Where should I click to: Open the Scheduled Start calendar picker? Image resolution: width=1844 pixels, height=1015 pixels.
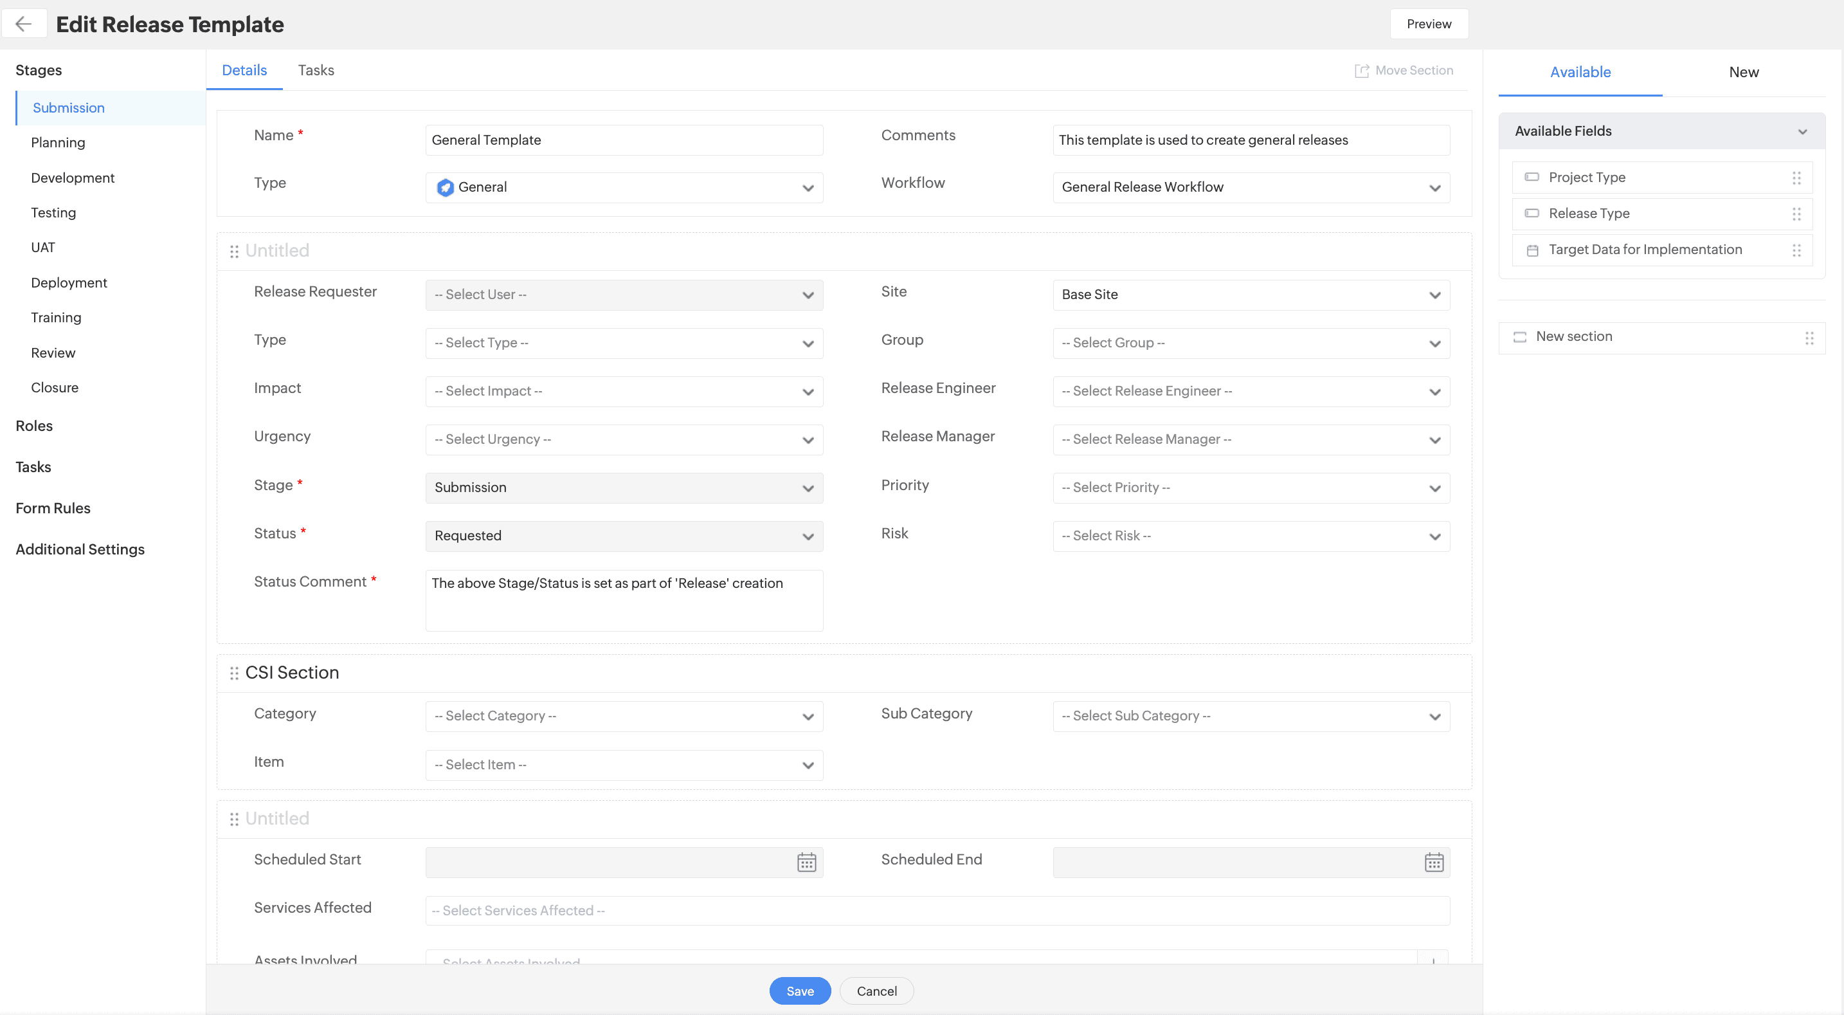point(806,862)
